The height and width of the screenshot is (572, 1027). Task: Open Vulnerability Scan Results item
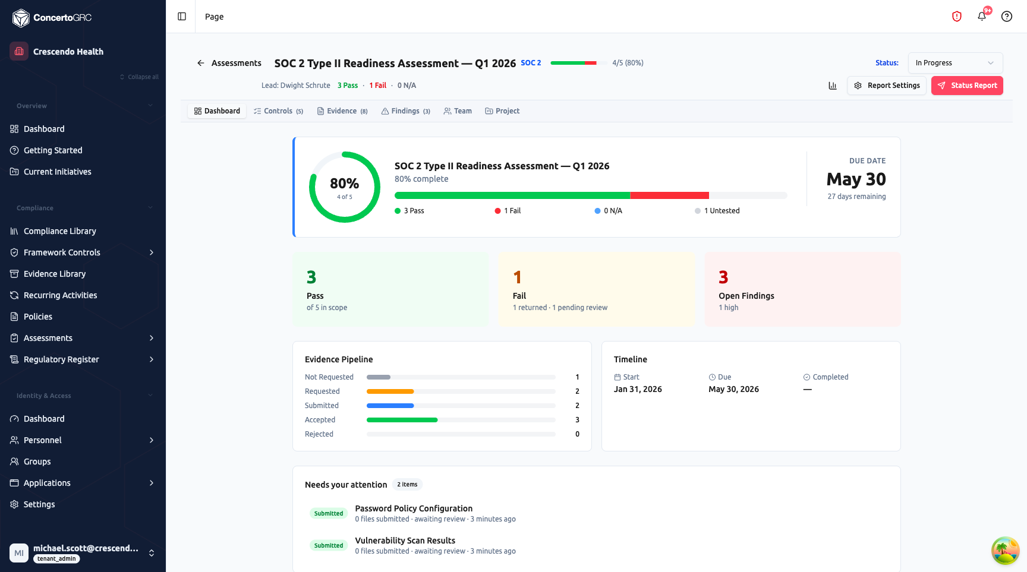click(x=405, y=541)
